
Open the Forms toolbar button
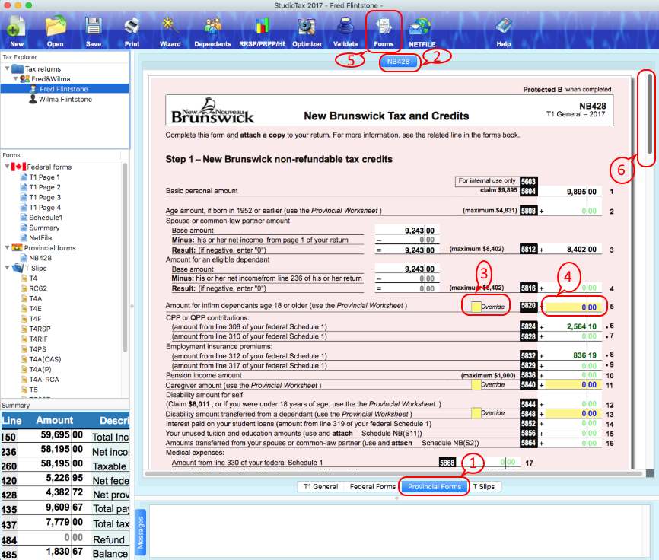(384, 30)
